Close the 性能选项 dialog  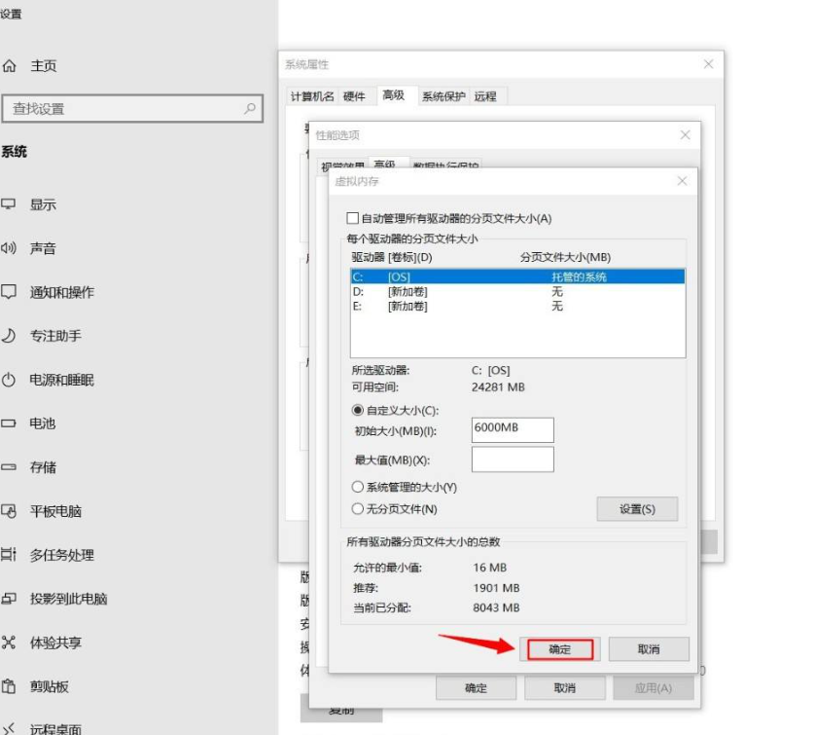click(685, 135)
